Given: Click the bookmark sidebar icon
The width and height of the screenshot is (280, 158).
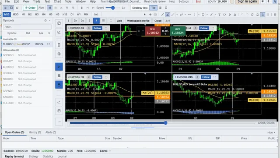Looking at the screenshot, I should point(59,45).
